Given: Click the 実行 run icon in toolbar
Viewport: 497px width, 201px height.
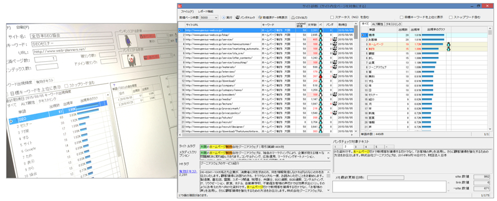Looking at the screenshot, I should pos(223,17).
